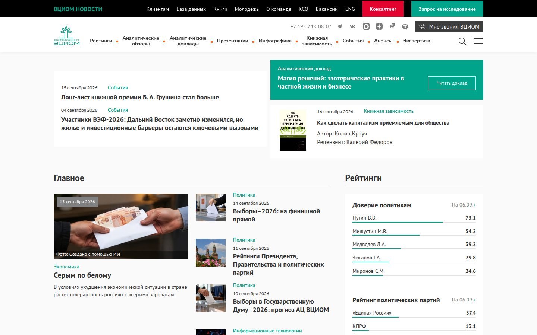
Task: Open the ВЦИОМ НОВОСТИ link
Action: pyautogui.click(x=78, y=9)
